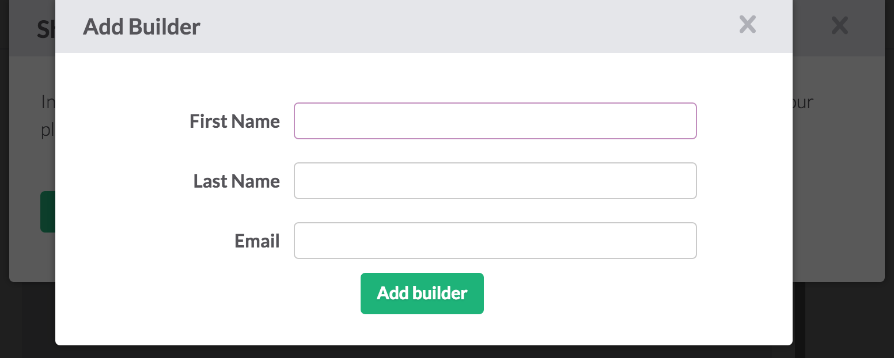Image resolution: width=894 pixels, height=358 pixels.
Task: Click into the Last Name field
Action: 495,181
